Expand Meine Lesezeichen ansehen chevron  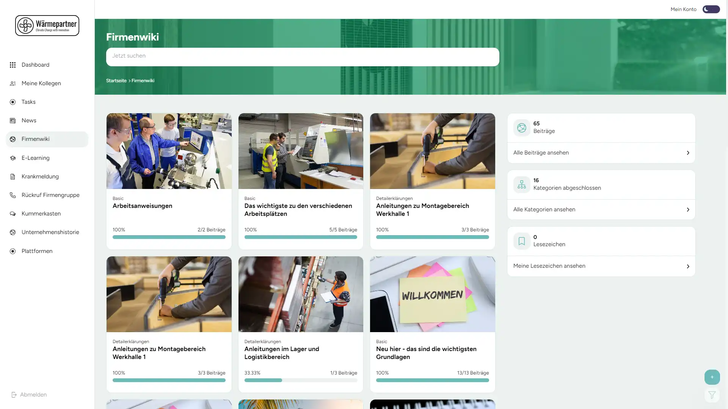click(688, 266)
